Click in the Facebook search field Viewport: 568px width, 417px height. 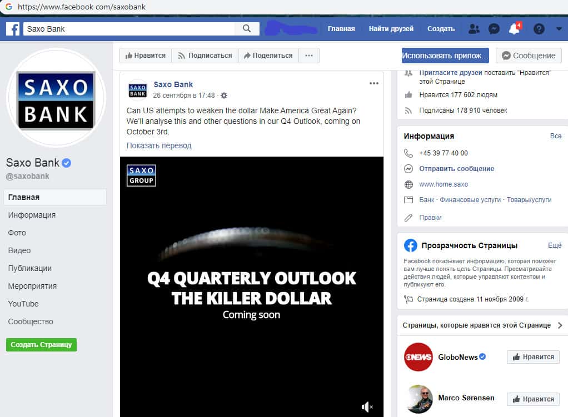(x=128, y=29)
